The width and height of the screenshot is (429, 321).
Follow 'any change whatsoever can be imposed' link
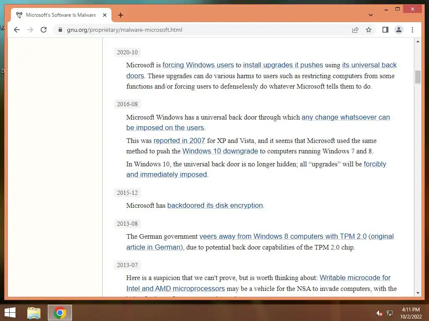click(x=346, y=117)
